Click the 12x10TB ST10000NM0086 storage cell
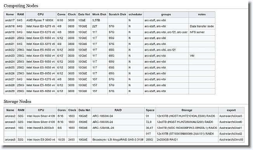The height and width of the screenshot is (150, 253). pyautogui.click(x=187, y=134)
